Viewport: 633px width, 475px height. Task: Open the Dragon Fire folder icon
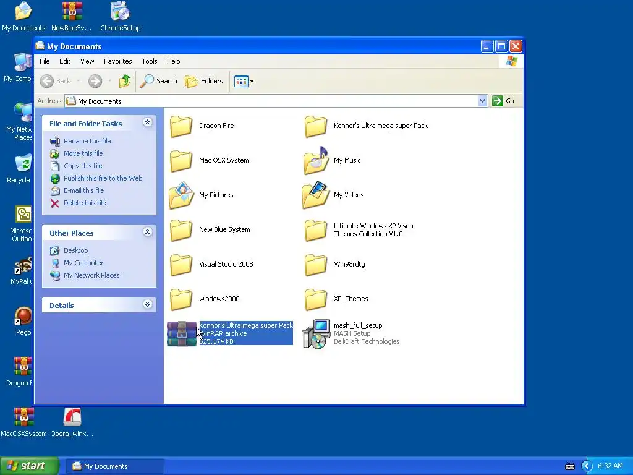[181, 126]
